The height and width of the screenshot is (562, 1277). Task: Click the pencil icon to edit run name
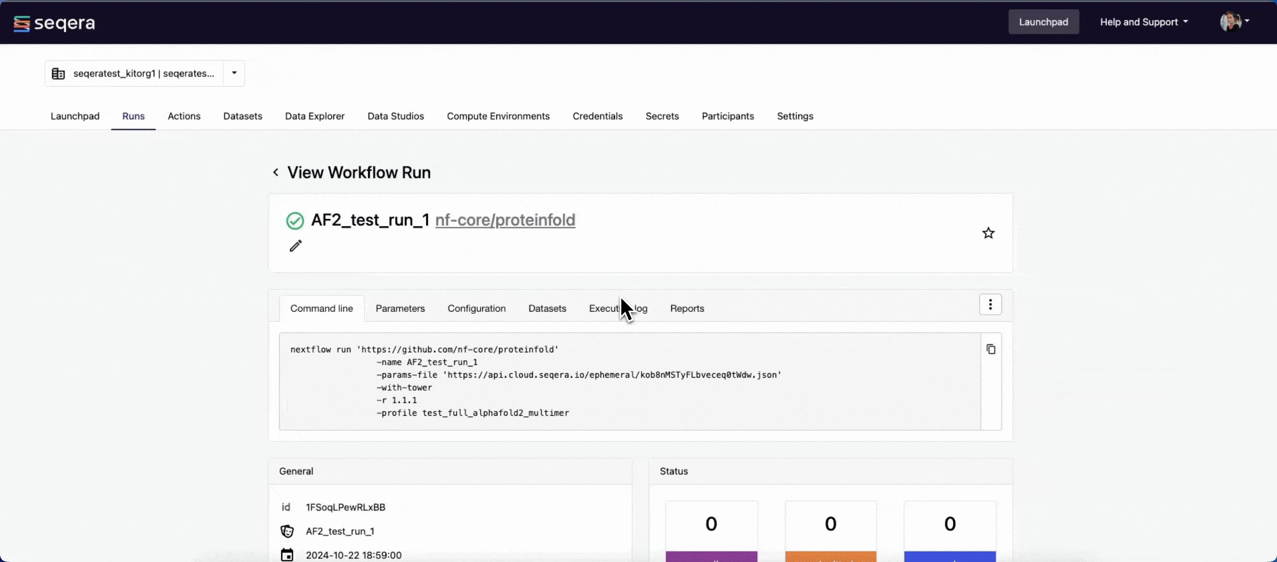click(x=295, y=246)
